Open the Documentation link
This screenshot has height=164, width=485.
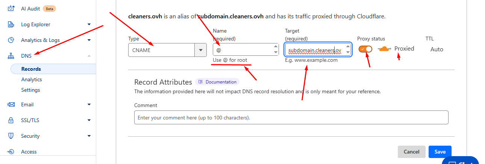click(217, 82)
